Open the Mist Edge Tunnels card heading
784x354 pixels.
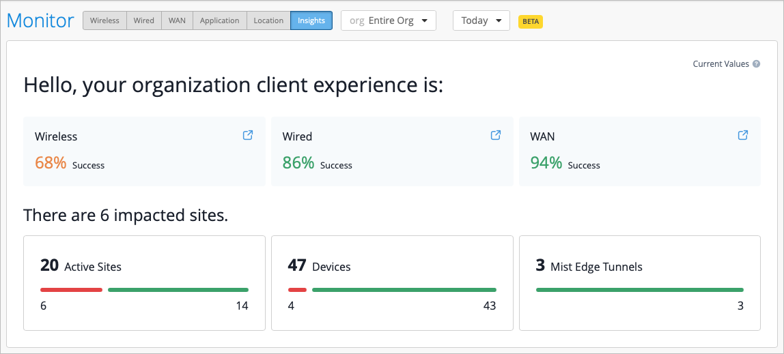pos(589,266)
